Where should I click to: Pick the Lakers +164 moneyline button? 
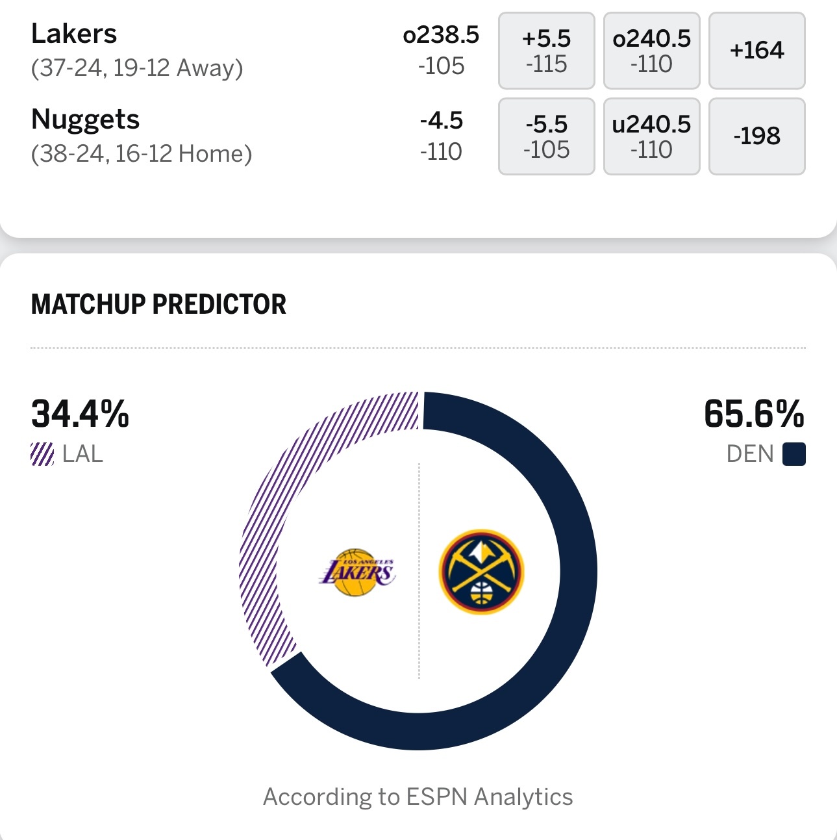[x=756, y=51]
